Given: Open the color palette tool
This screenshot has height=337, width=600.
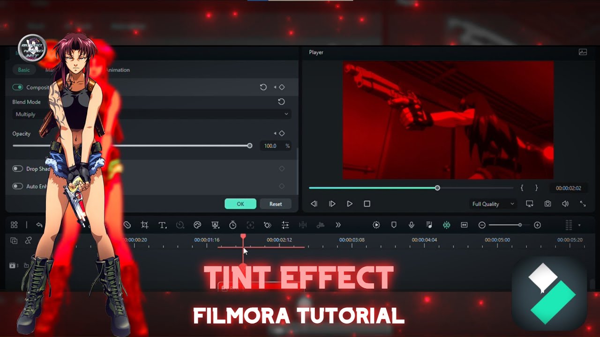Looking at the screenshot, I should coord(197,225).
